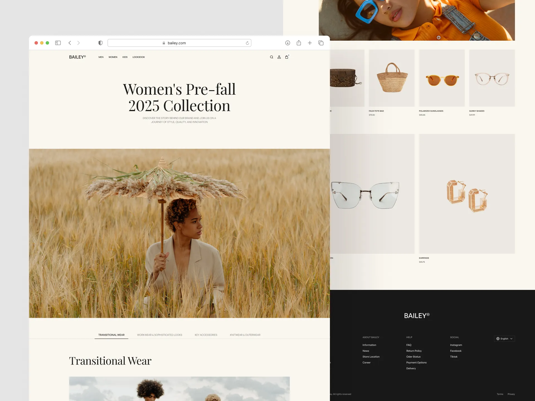Open the Oder Status footer link
The width and height of the screenshot is (535, 401).
coord(413,357)
